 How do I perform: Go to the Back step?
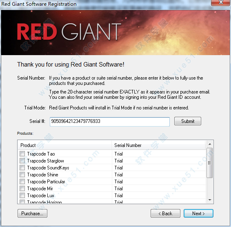(x=165, y=213)
